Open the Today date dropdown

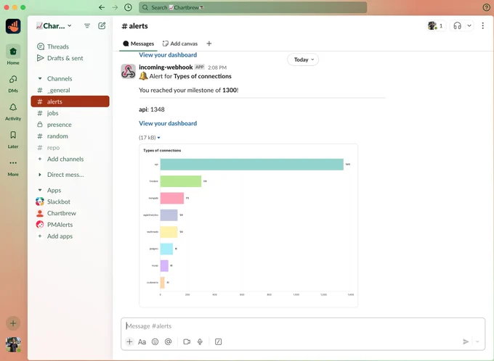coord(303,59)
